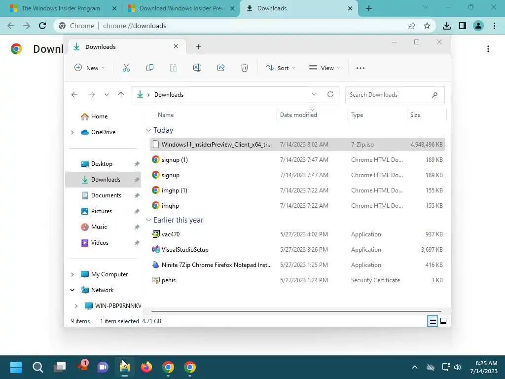Image resolution: width=505 pixels, height=379 pixels.
Task: Refresh the Downloads folder view
Action: (x=330, y=94)
